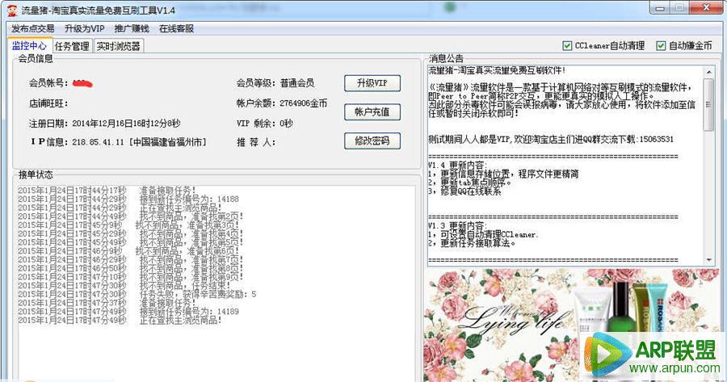Image resolution: width=727 pixels, height=382 pixels.
Task: Click the 流量猪 app icon in title bar
Action: [12, 9]
